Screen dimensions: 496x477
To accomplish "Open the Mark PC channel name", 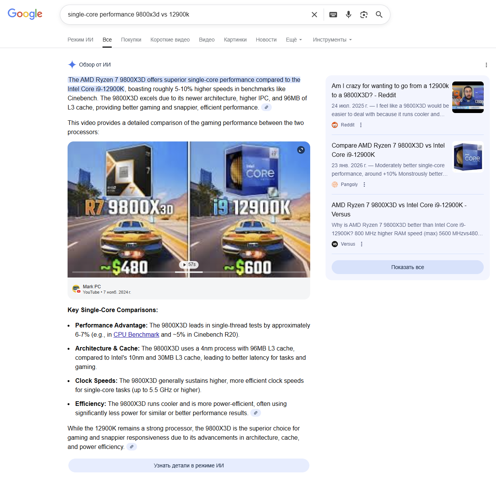I will coord(92,287).
